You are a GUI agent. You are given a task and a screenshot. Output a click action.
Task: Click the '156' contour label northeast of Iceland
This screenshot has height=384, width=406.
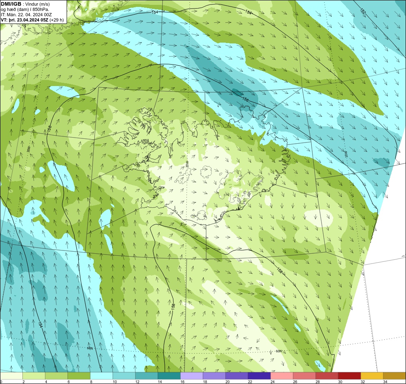tap(246, 99)
